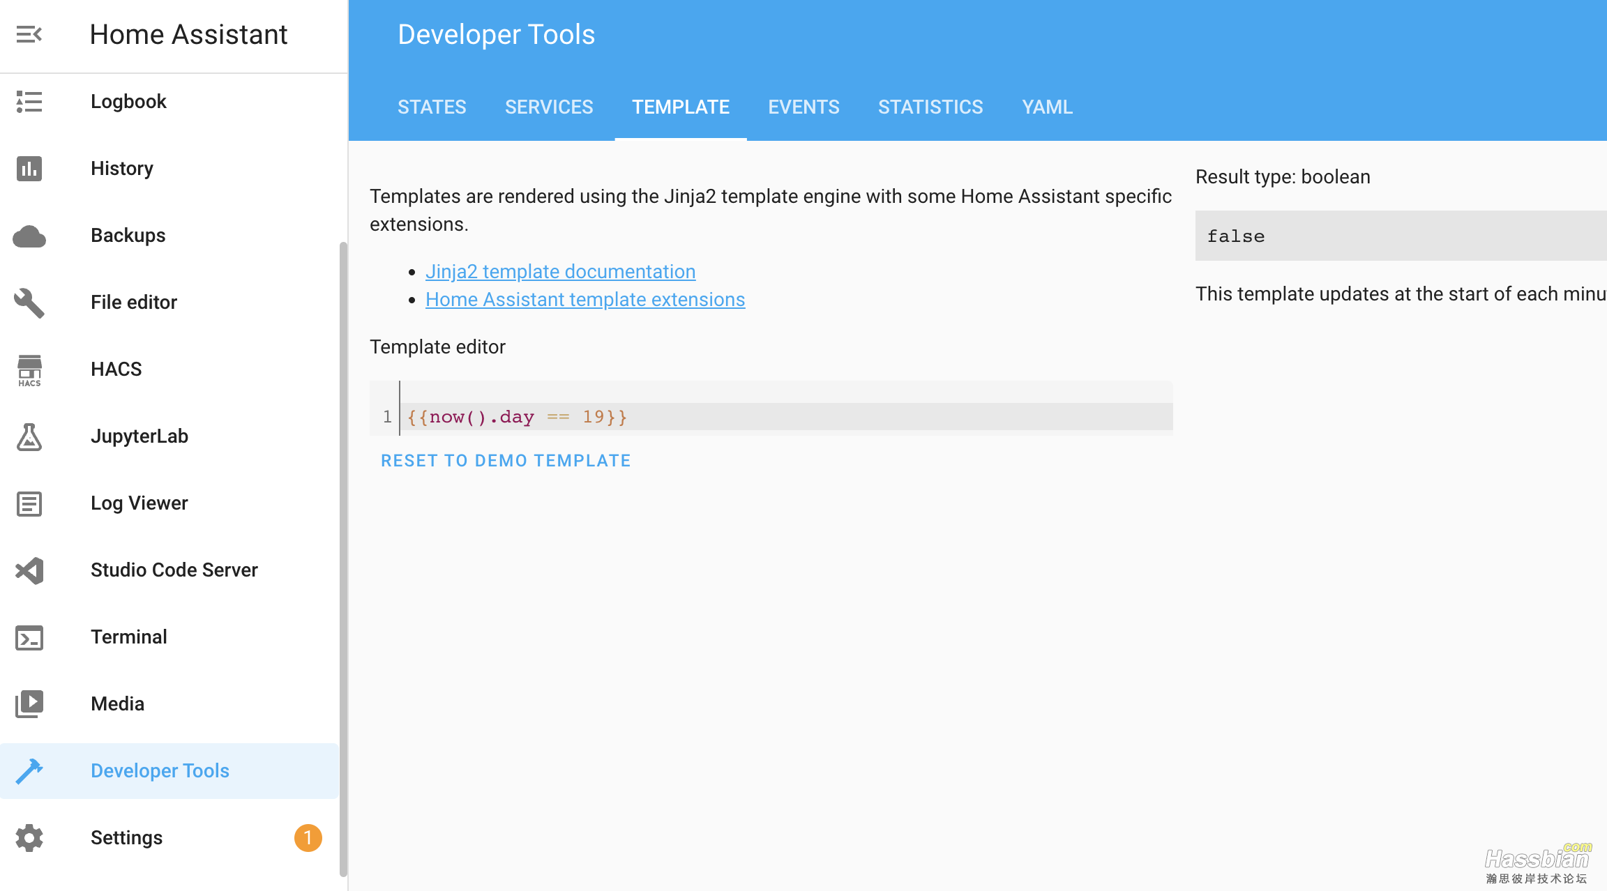Switch to the Services tab

click(x=549, y=107)
